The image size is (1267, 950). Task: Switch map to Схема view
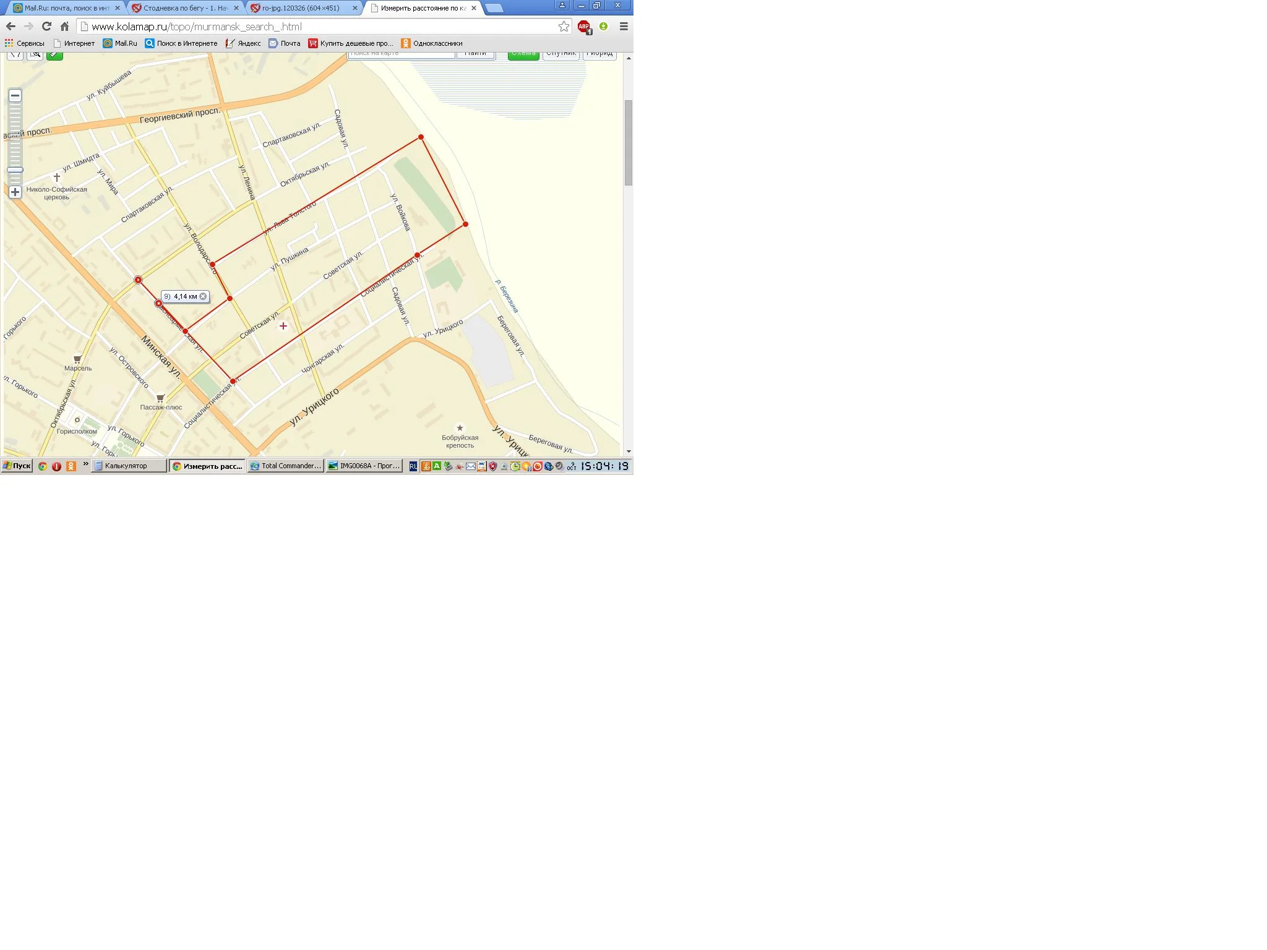click(523, 54)
